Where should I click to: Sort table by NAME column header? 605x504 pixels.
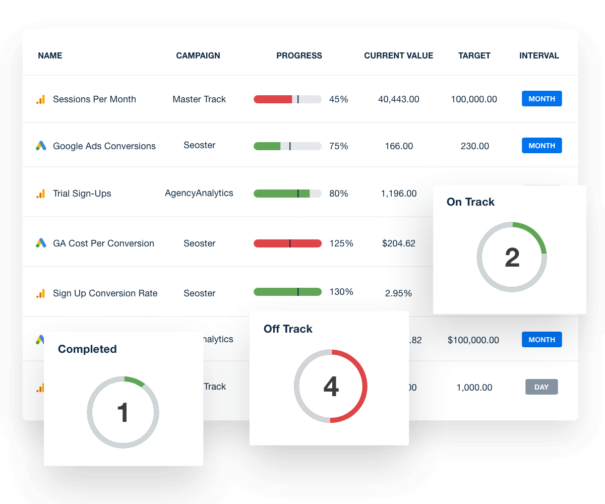pos(50,56)
